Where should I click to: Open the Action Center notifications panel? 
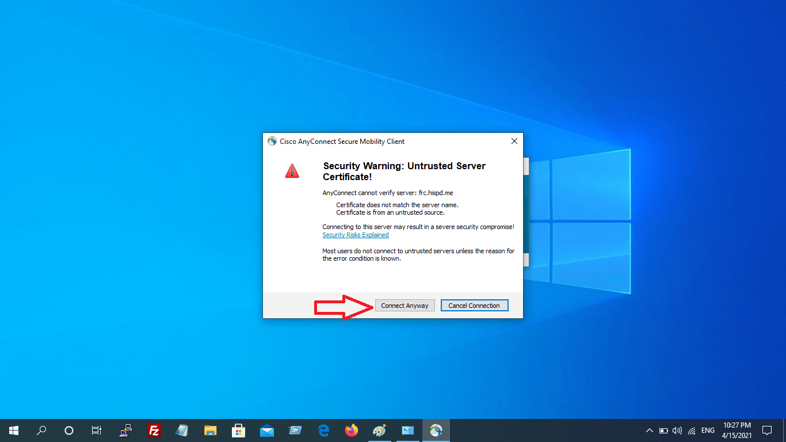(766, 430)
